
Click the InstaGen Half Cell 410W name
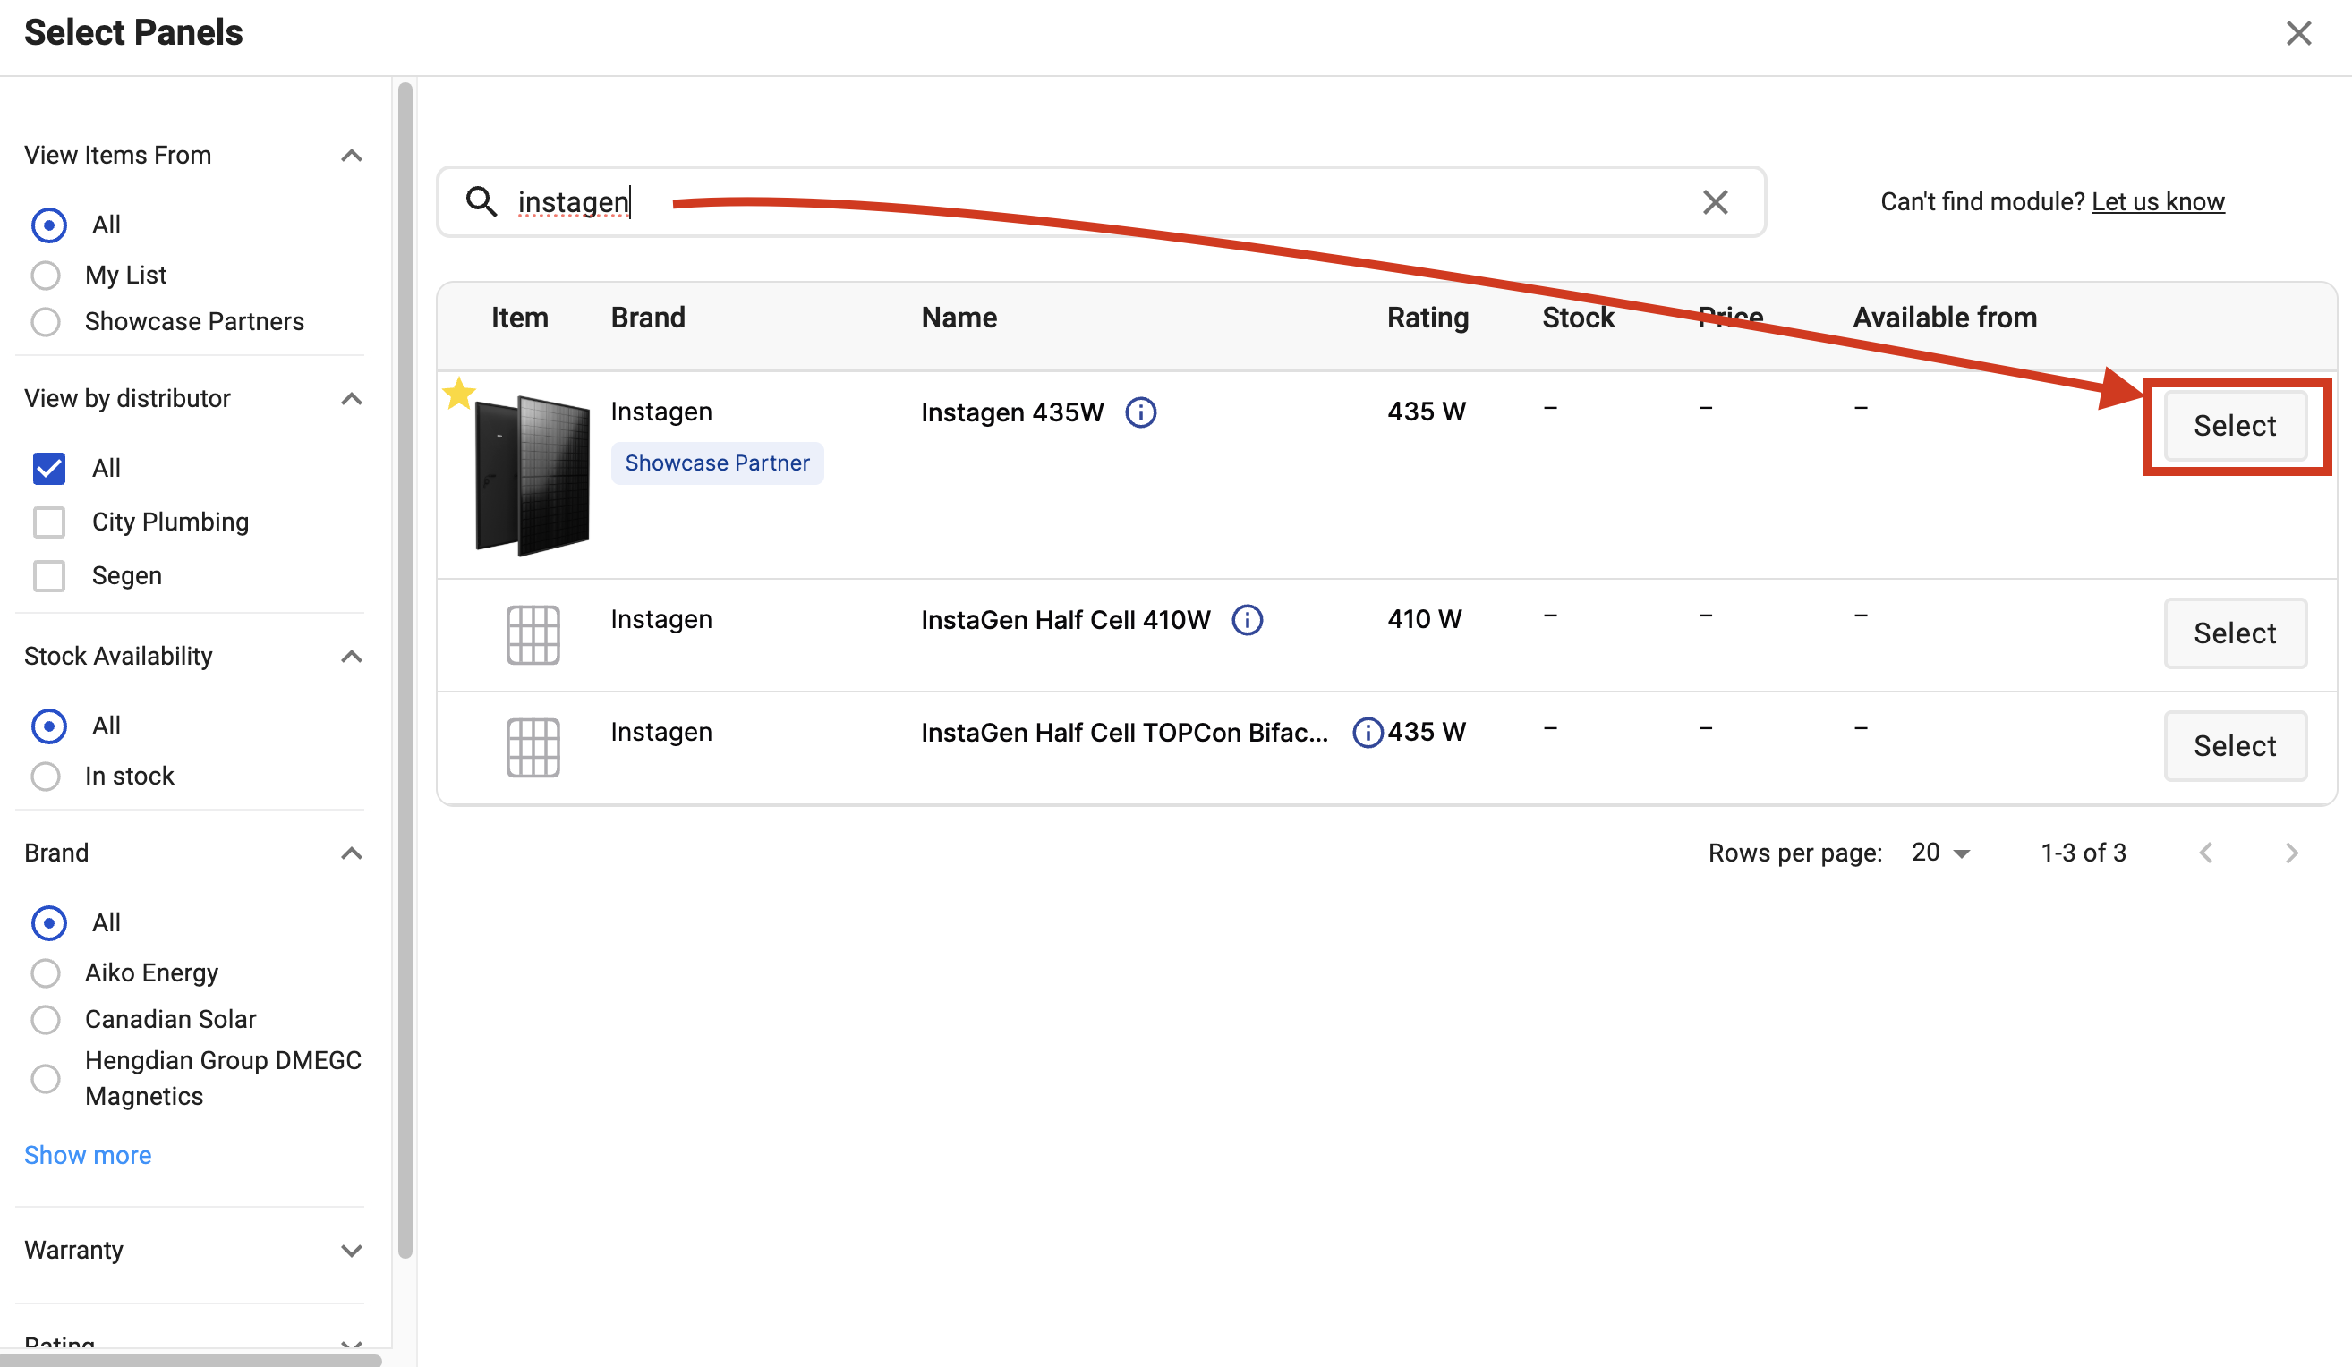coord(1065,620)
